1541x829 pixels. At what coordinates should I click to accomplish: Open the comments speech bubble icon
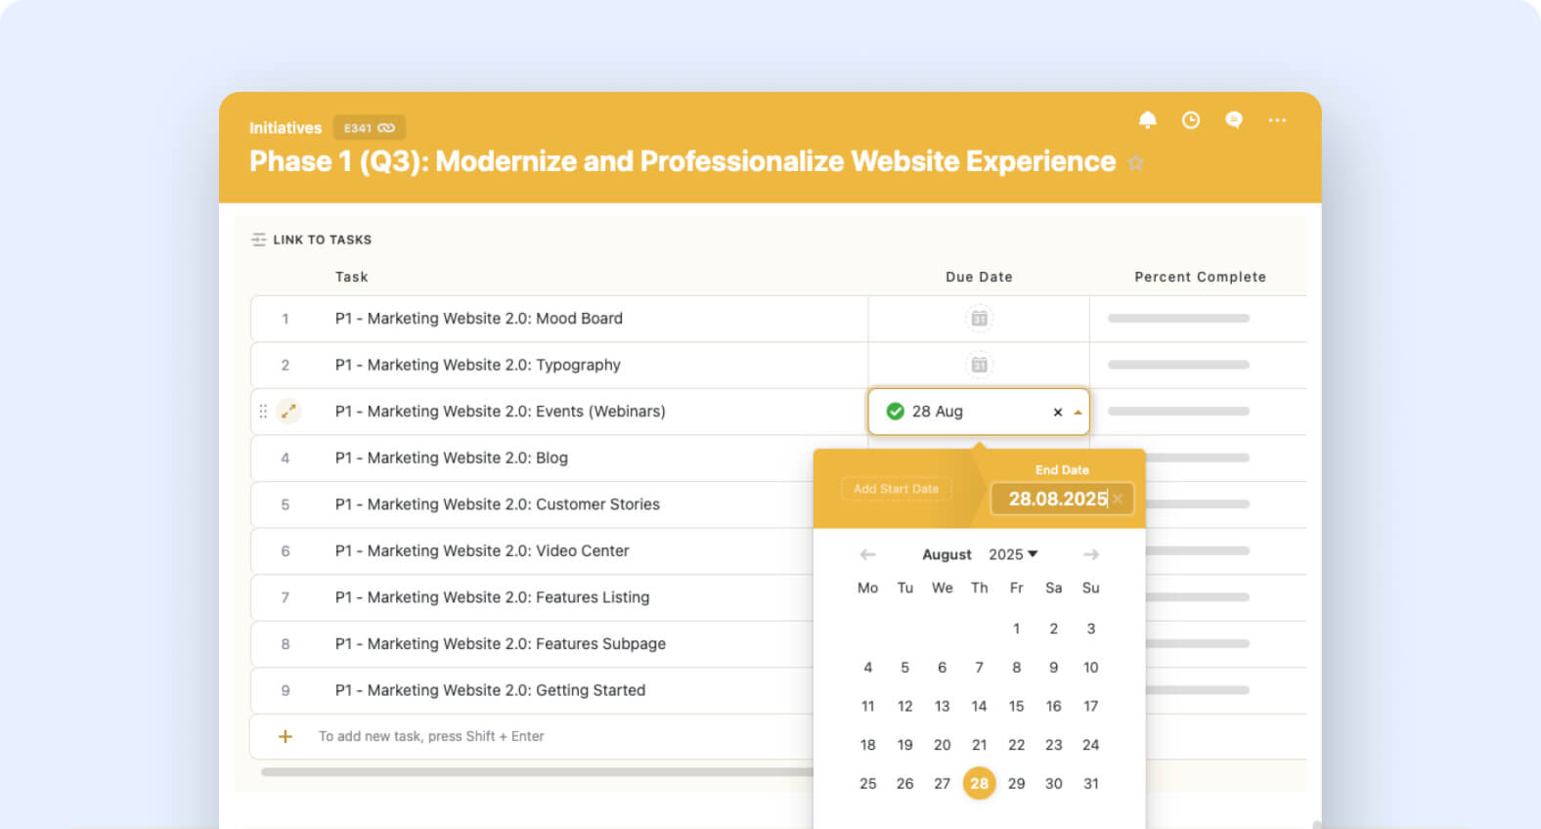[x=1234, y=119]
